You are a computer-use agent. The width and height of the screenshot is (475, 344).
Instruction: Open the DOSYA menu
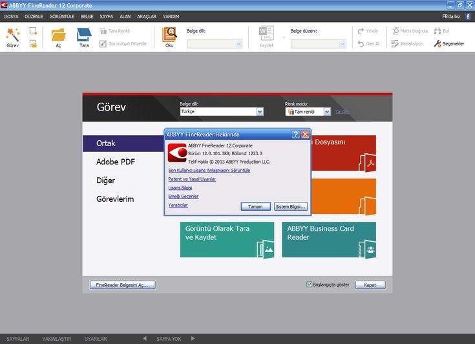[11, 17]
